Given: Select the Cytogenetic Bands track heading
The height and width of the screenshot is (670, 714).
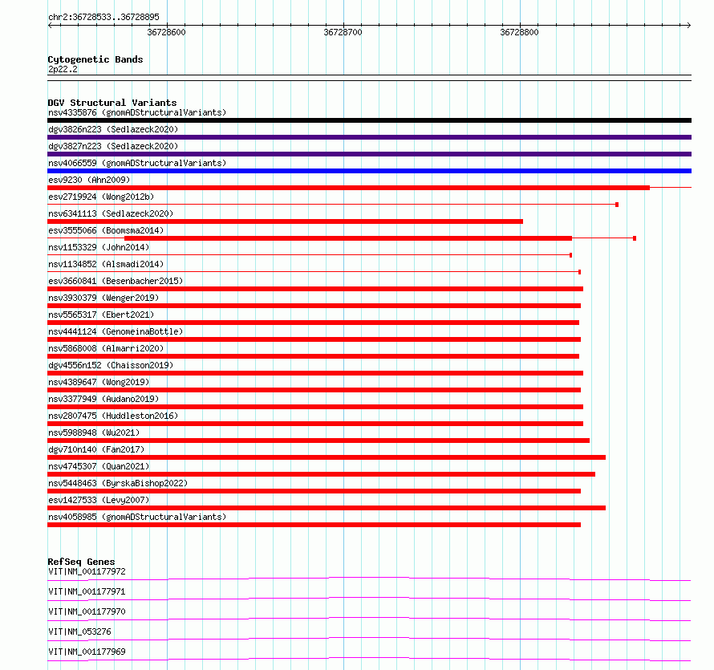Looking at the screenshot, I should click(95, 59).
